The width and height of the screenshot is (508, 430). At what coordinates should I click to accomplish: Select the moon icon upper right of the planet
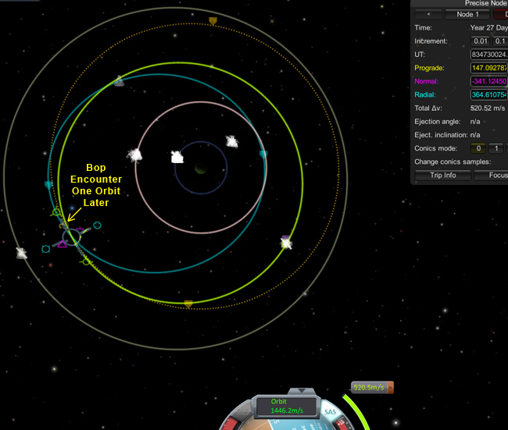click(231, 141)
